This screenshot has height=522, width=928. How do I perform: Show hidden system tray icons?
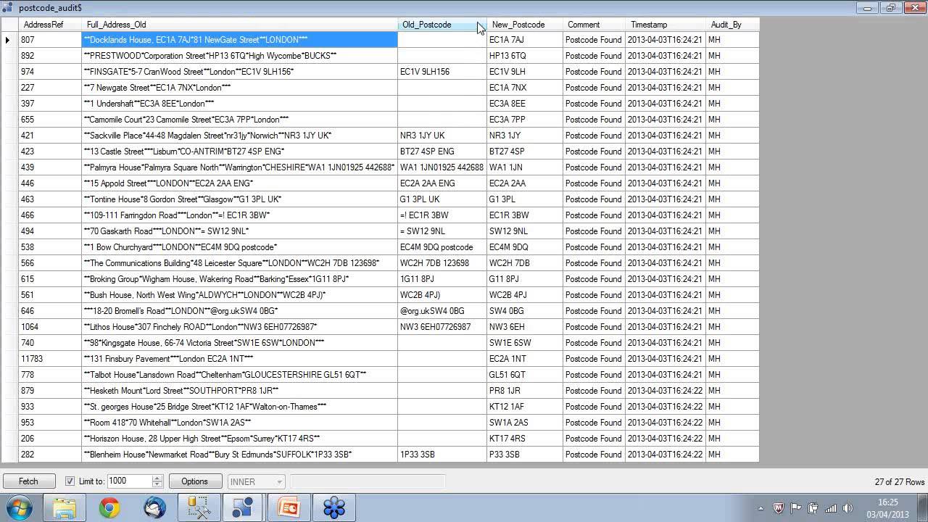coord(760,508)
